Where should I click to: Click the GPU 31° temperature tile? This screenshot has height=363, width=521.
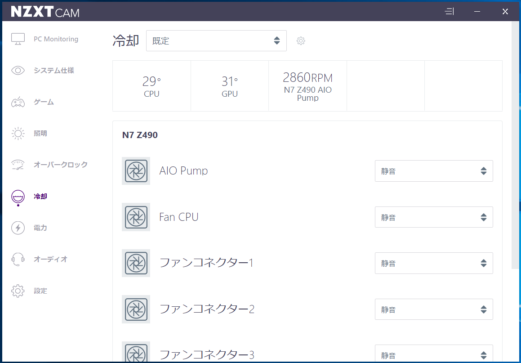(230, 86)
